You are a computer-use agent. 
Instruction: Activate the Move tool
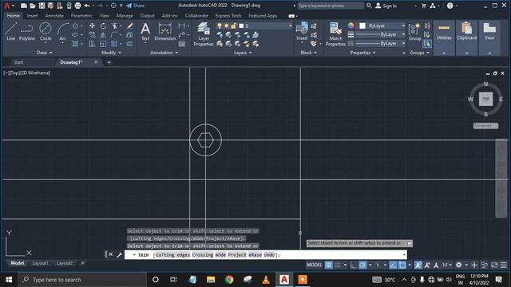[93, 26]
